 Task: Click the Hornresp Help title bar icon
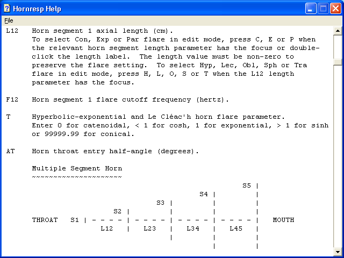tap(7, 9)
